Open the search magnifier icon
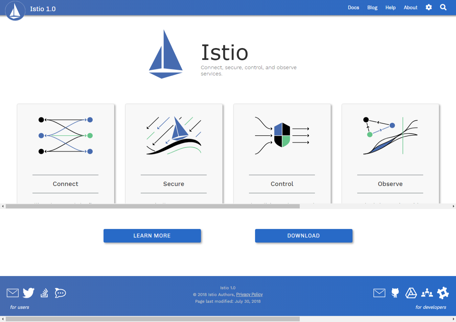The image size is (456, 322). point(443,7)
